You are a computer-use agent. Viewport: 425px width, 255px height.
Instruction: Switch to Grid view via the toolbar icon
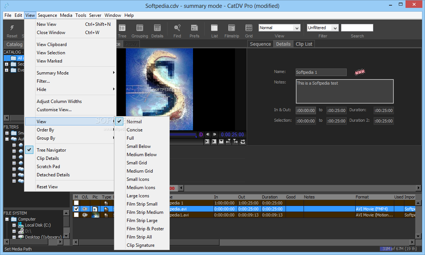[249, 28]
